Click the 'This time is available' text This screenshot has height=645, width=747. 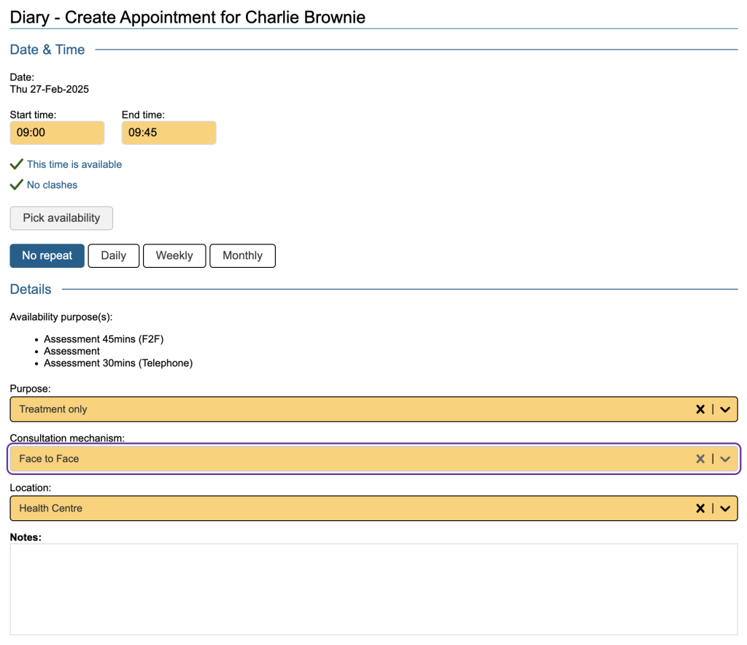pyautogui.click(x=74, y=164)
